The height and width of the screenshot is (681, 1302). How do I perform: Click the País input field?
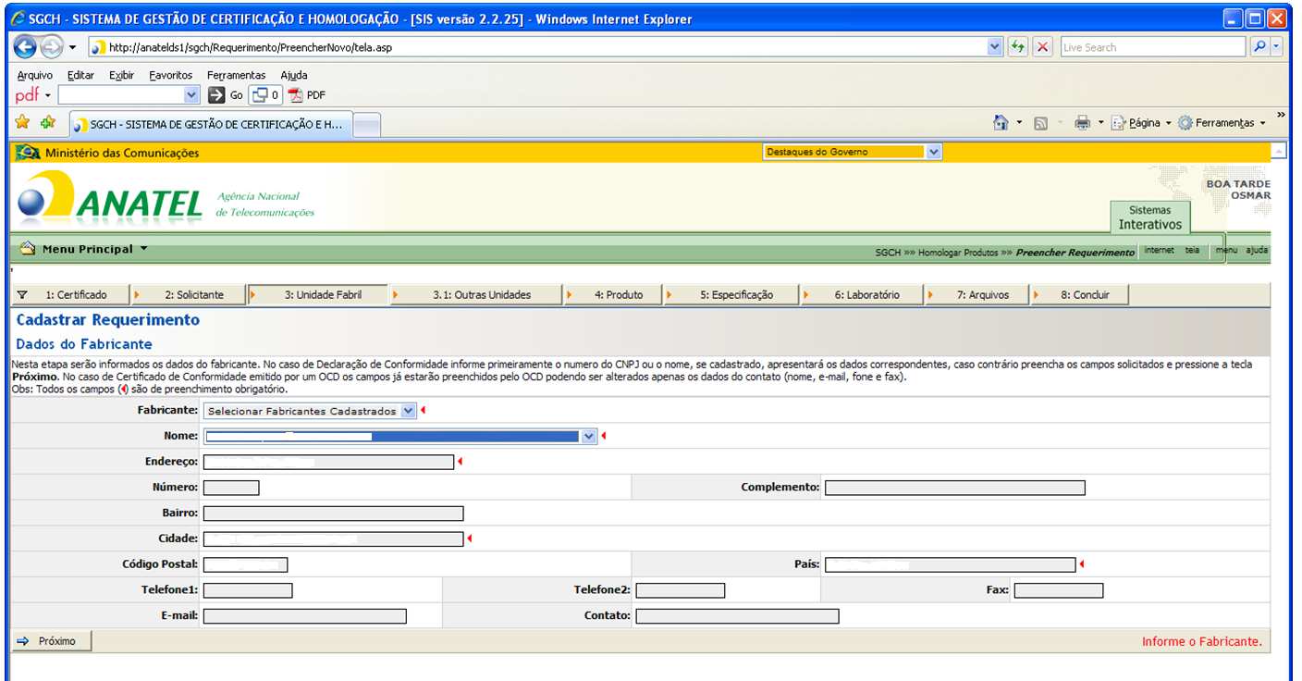click(x=950, y=564)
